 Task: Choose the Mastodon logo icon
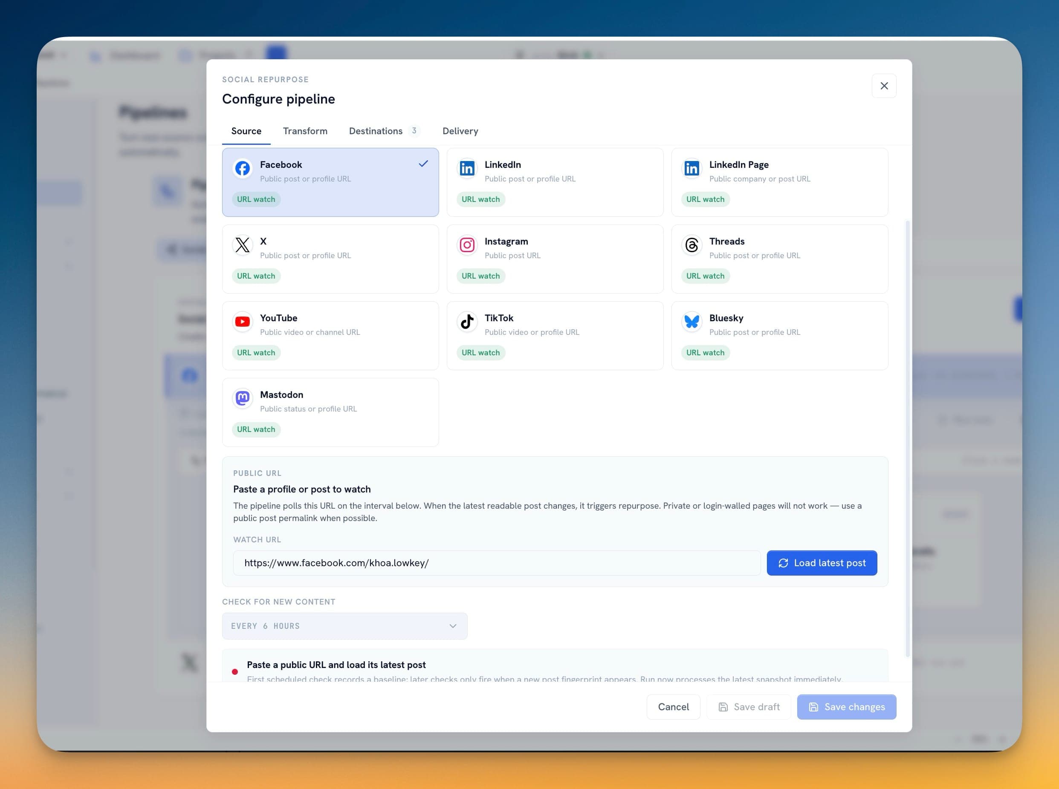pyautogui.click(x=242, y=398)
